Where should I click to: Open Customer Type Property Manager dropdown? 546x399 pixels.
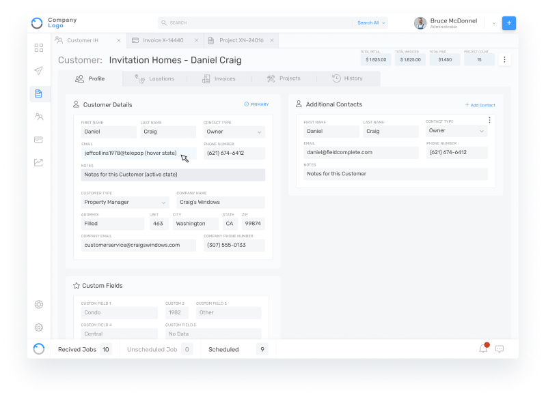(124, 203)
